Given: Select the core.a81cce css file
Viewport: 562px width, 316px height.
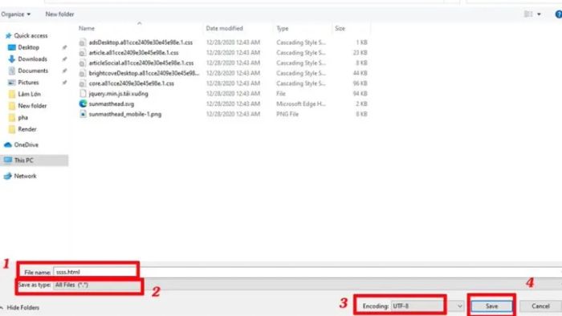Looking at the screenshot, I should (x=131, y=83).
